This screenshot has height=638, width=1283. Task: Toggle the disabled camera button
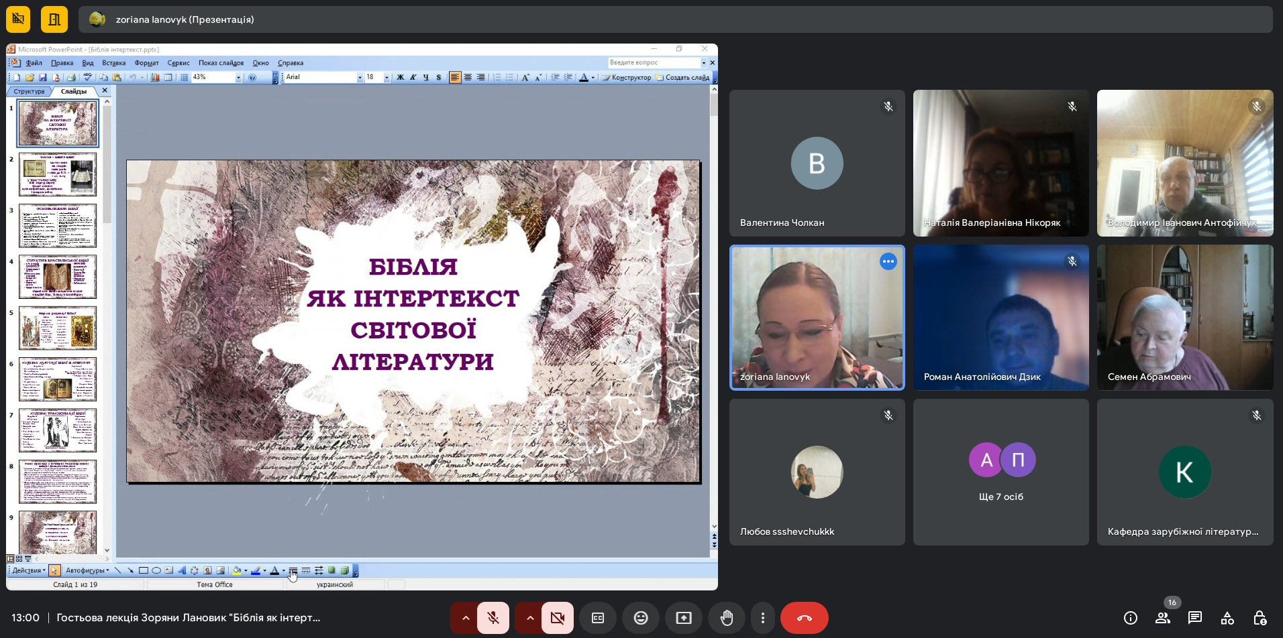558,618
